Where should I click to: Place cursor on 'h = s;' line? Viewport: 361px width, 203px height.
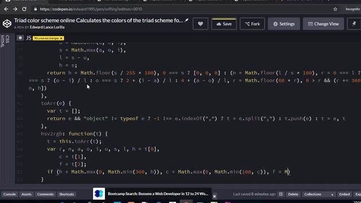[68, 65]
